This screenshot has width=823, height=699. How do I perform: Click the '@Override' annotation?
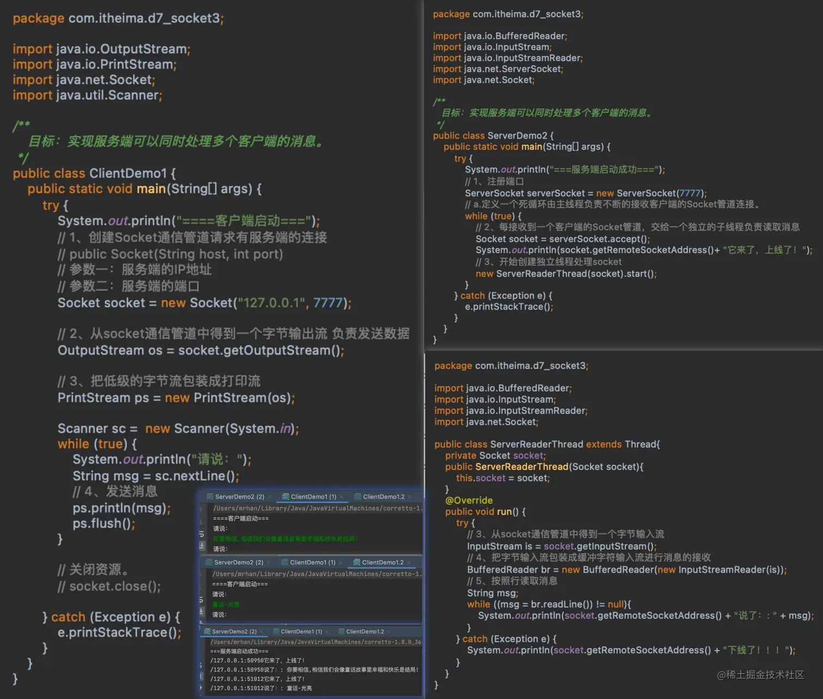(x=469, y=500)
